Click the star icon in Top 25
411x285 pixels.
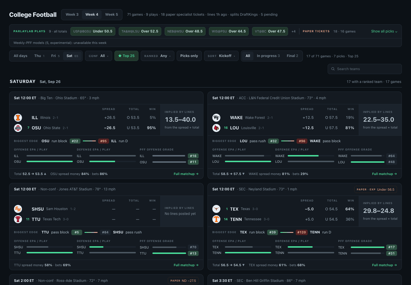tap(120, 56)
